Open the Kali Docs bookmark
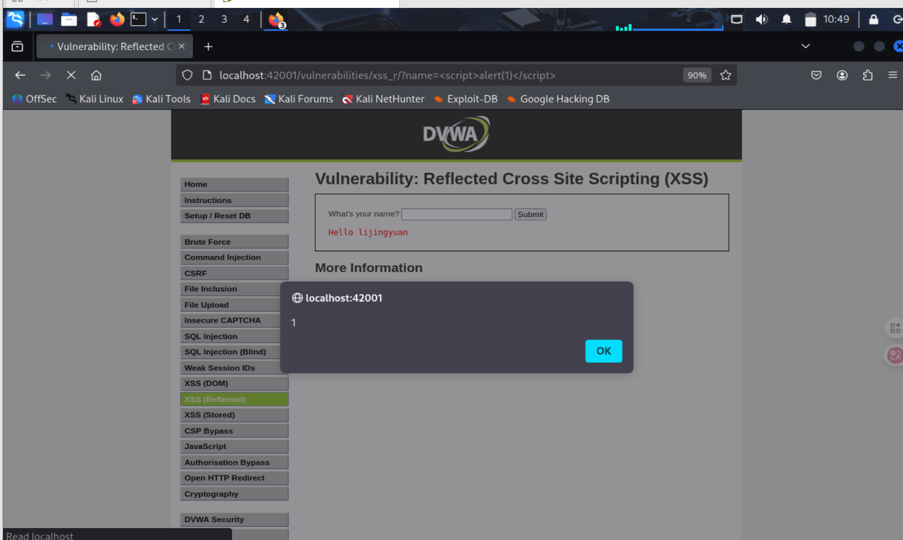Screen dimensions: 903x540 [x=228, y=99]
